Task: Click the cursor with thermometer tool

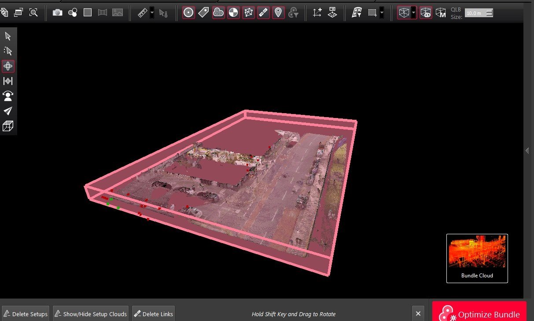Action: (x=164, y=13)
